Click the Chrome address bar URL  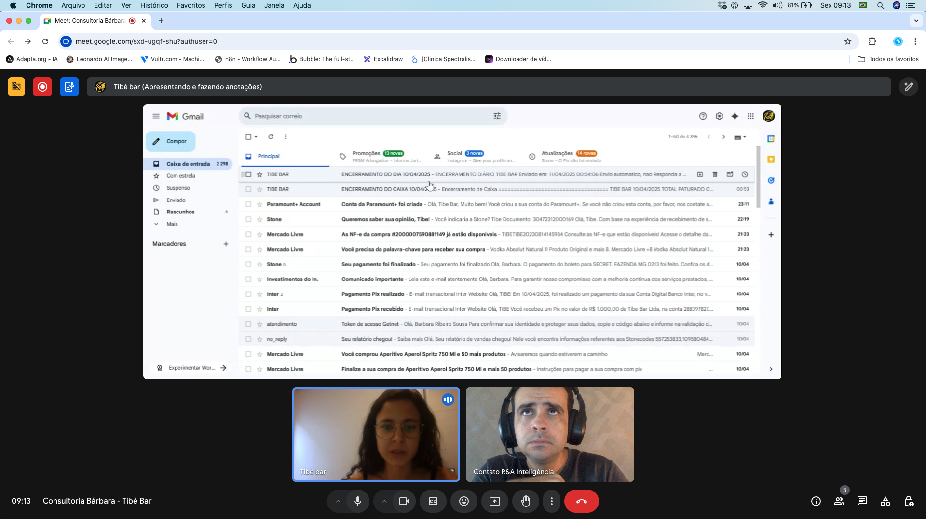click(146, 41)
